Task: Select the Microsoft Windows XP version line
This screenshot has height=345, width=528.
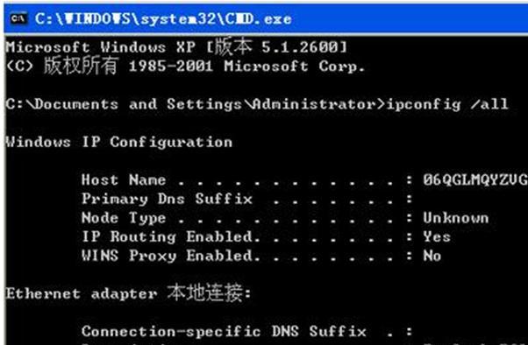Action: [x=176, y=46]
